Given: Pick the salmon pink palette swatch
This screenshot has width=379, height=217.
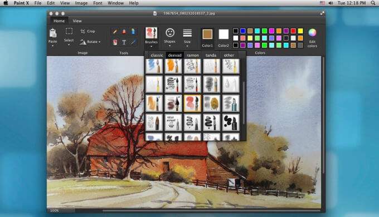Looking at the screenshot, I should point(242,38).
